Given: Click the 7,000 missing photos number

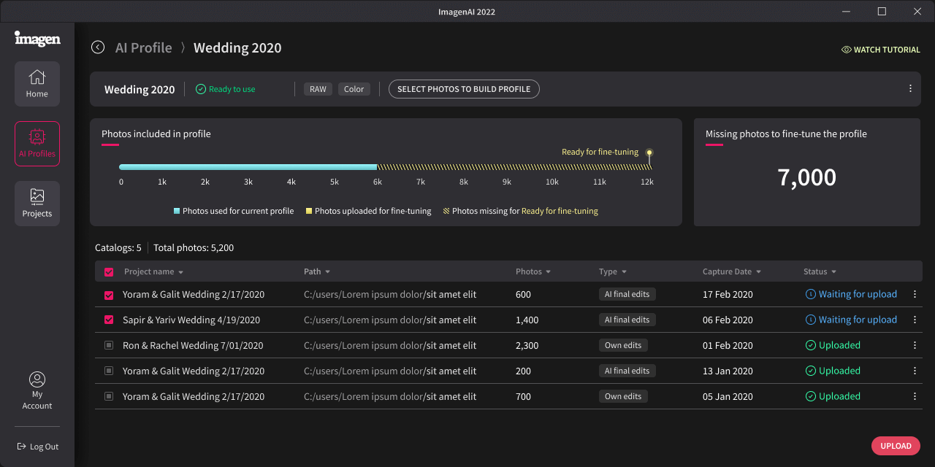Looking at the screenshot, I should (807, 177).
